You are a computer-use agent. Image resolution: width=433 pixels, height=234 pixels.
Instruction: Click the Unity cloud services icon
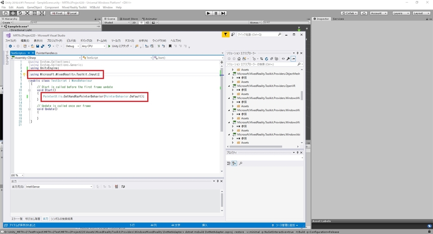coord(364,13)
